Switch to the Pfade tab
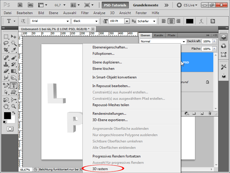 pyautogui.click(x=171, y=35)
